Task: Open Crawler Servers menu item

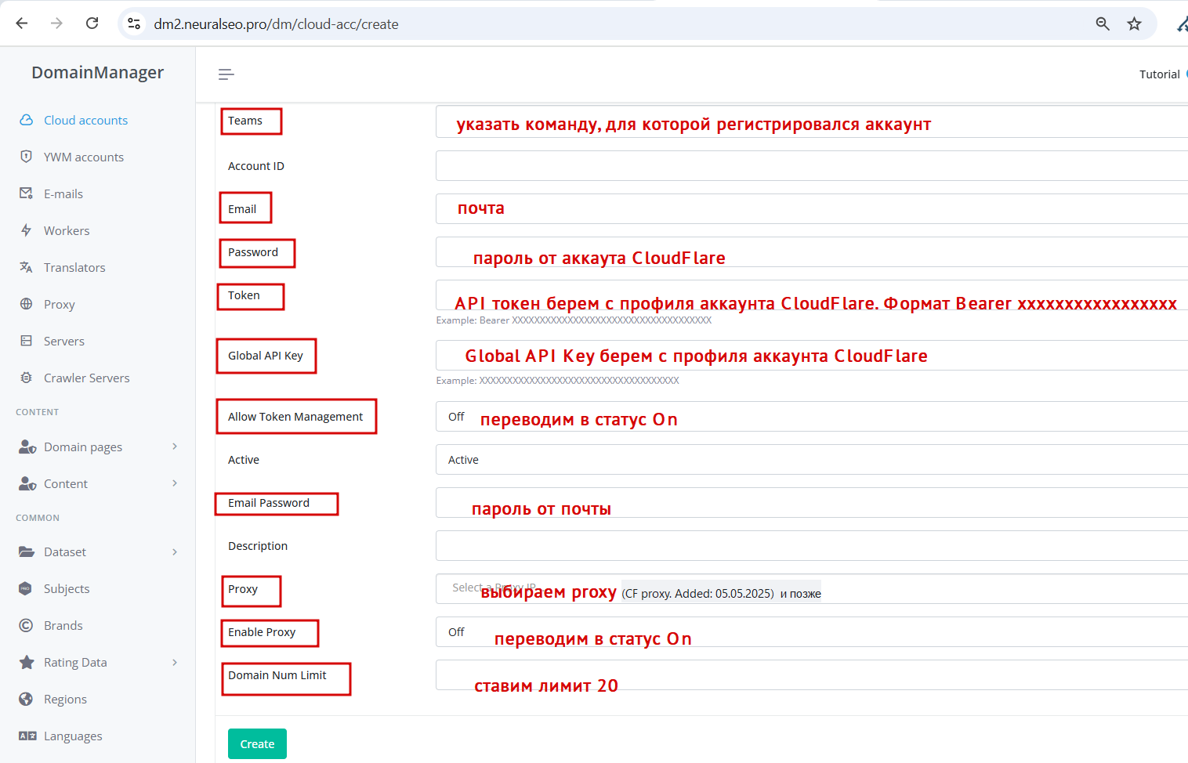Action: [87, 378]
